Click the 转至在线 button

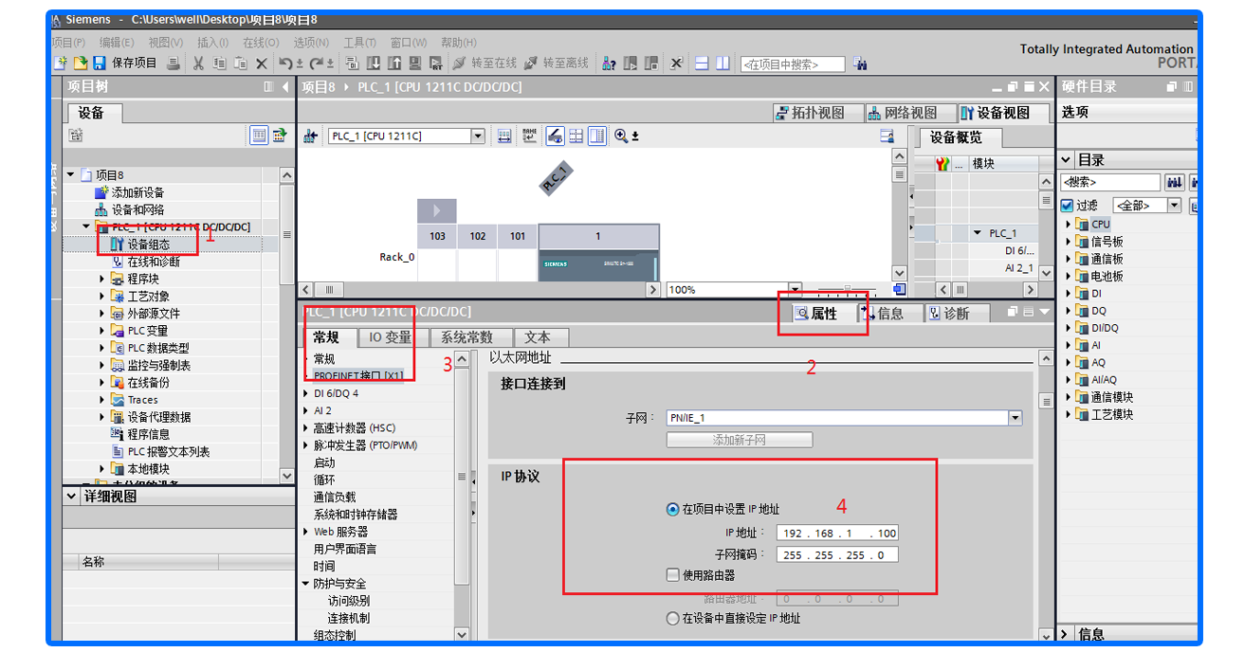[484, 63]
